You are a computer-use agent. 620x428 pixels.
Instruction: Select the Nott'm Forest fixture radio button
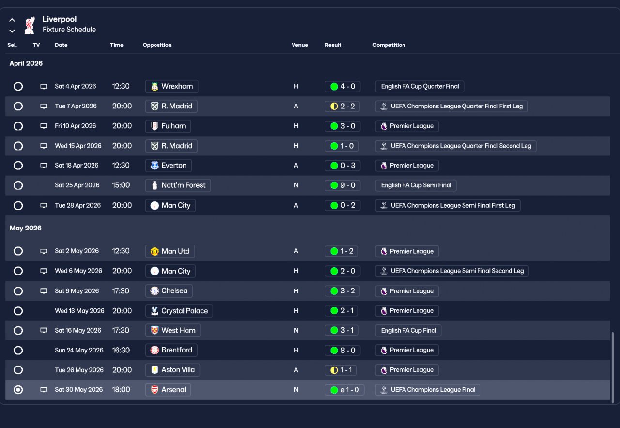[x=18, y=185]
